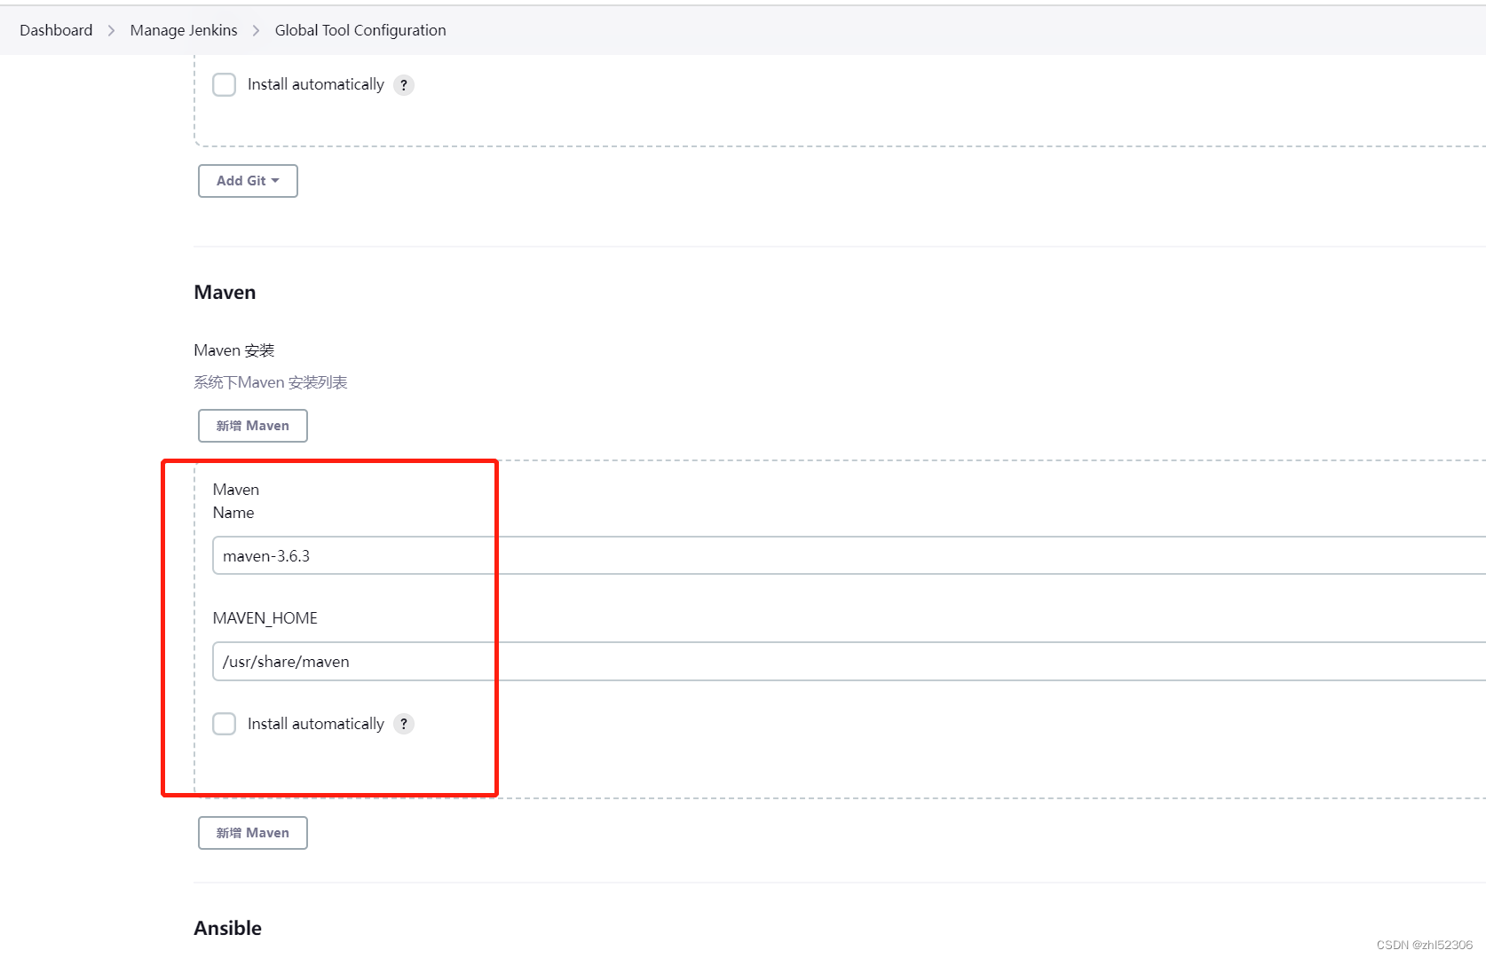The height and width of the screenshot is (958, 1486).
Task: Open help for Git Install automatically
Action: (x=404, y=85)
